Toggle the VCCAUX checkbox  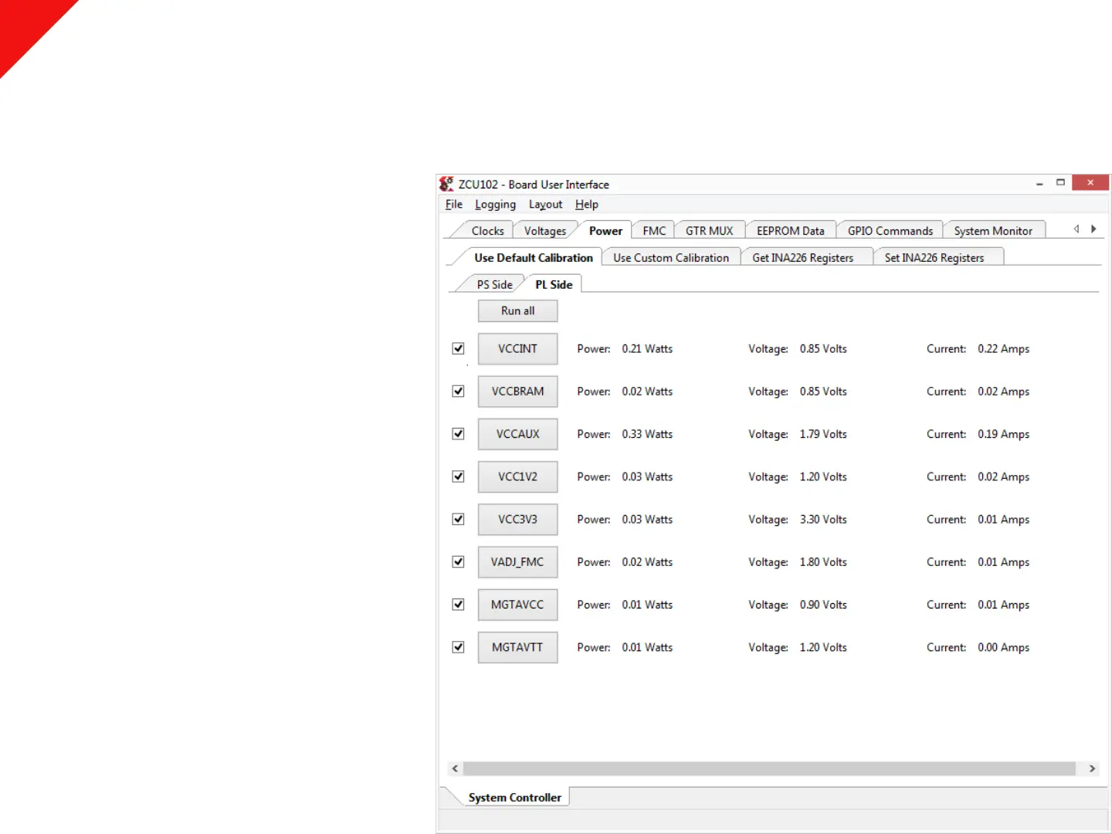[x=458, y=433]
